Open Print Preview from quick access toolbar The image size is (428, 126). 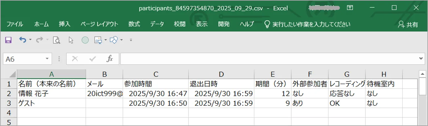pos(56,40)
